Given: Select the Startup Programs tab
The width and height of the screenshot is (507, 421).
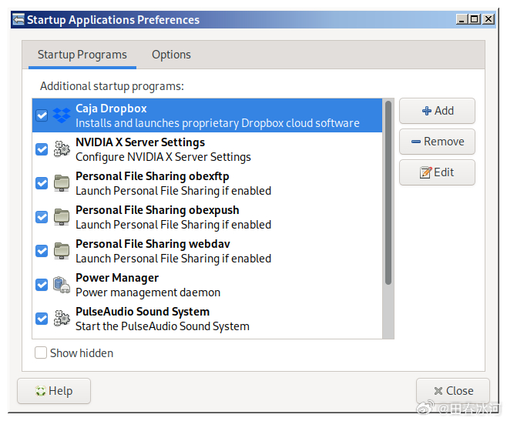Looking at the screenshot, I should tap(82, 55).
